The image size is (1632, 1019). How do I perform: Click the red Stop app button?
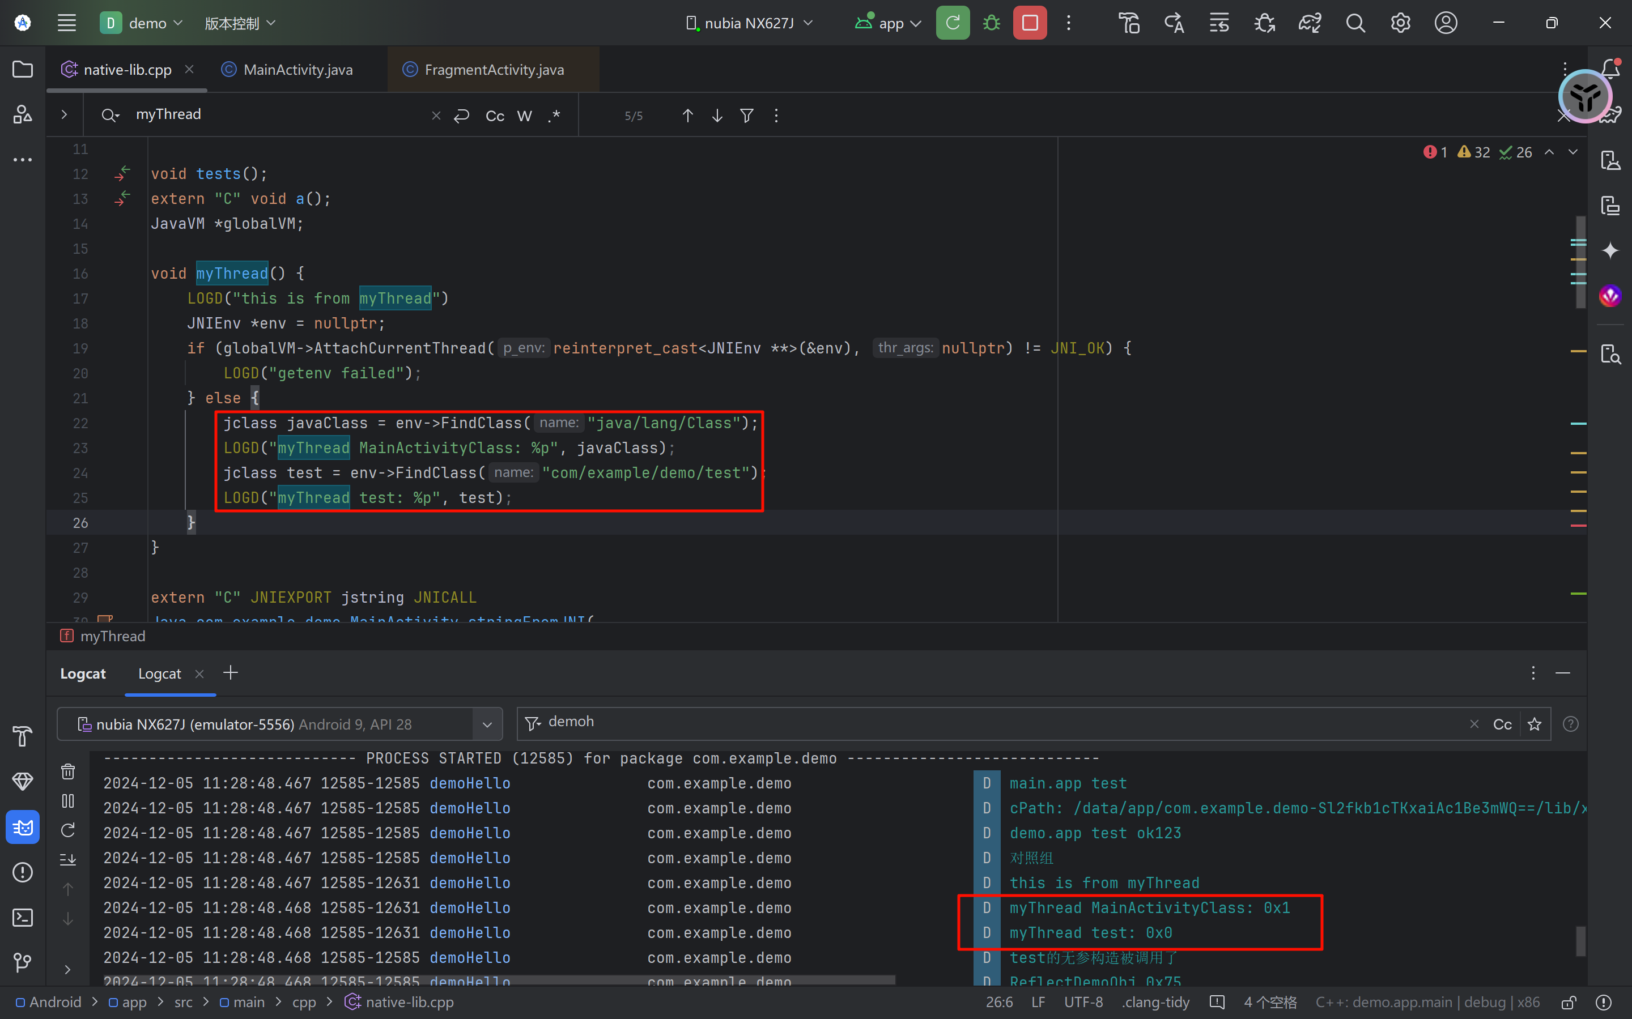pyautogui.click(x=1030, y=23)
